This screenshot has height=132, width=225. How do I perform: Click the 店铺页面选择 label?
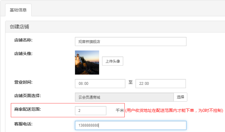click(x=27, y=96)
